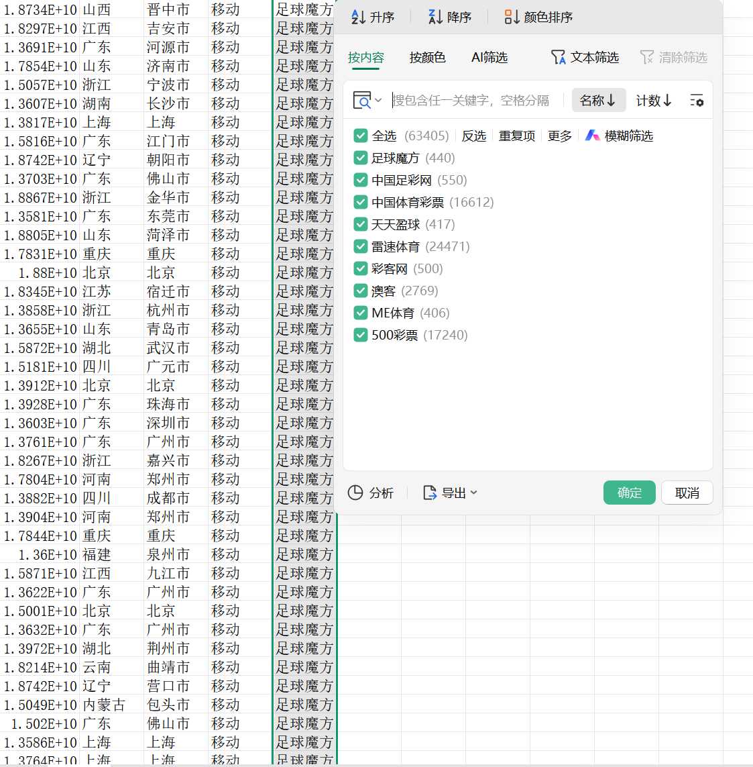Select cell 深圳市

point(176,423)
